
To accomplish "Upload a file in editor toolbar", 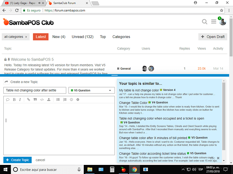I will [x=49, y=100].
